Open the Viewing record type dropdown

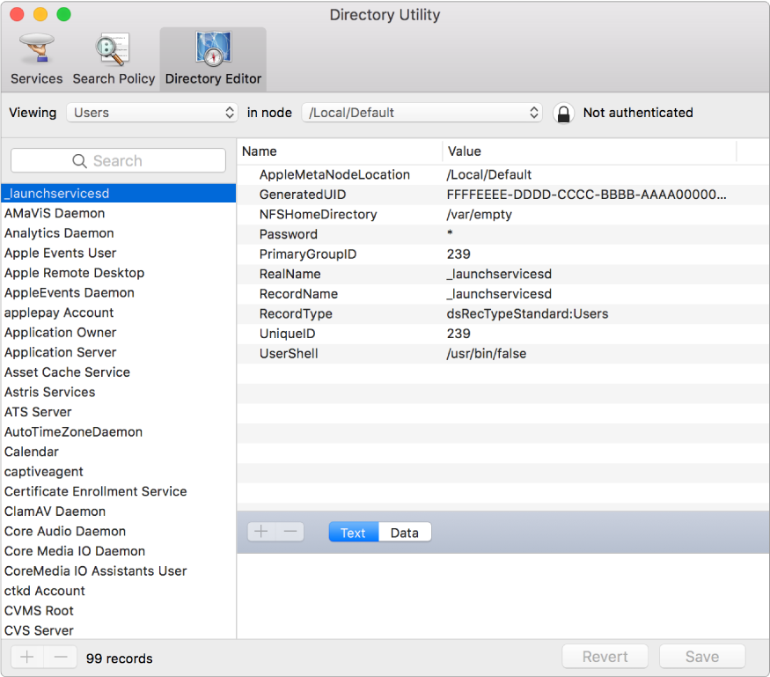151,113
